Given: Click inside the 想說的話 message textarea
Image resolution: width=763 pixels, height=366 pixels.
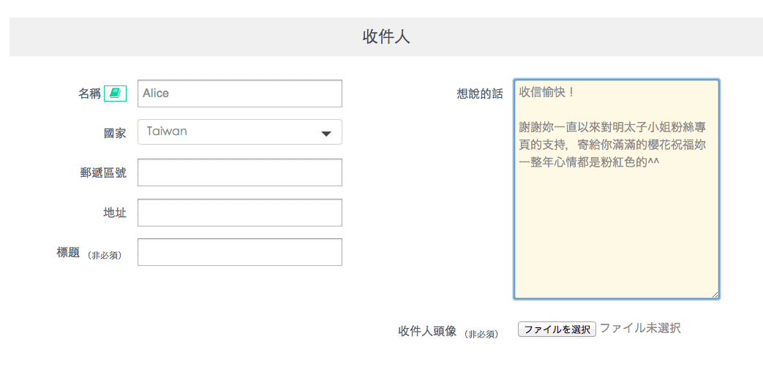Looking at the screenshot, I should click(616, 219).
